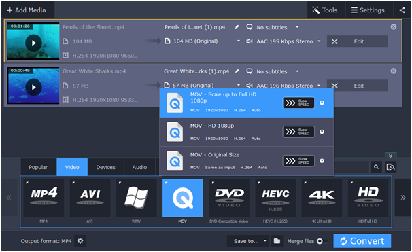Click the subtitle bubble icon for Pearls of the Planet
The image size is (412, 252).
click(249, 26)
